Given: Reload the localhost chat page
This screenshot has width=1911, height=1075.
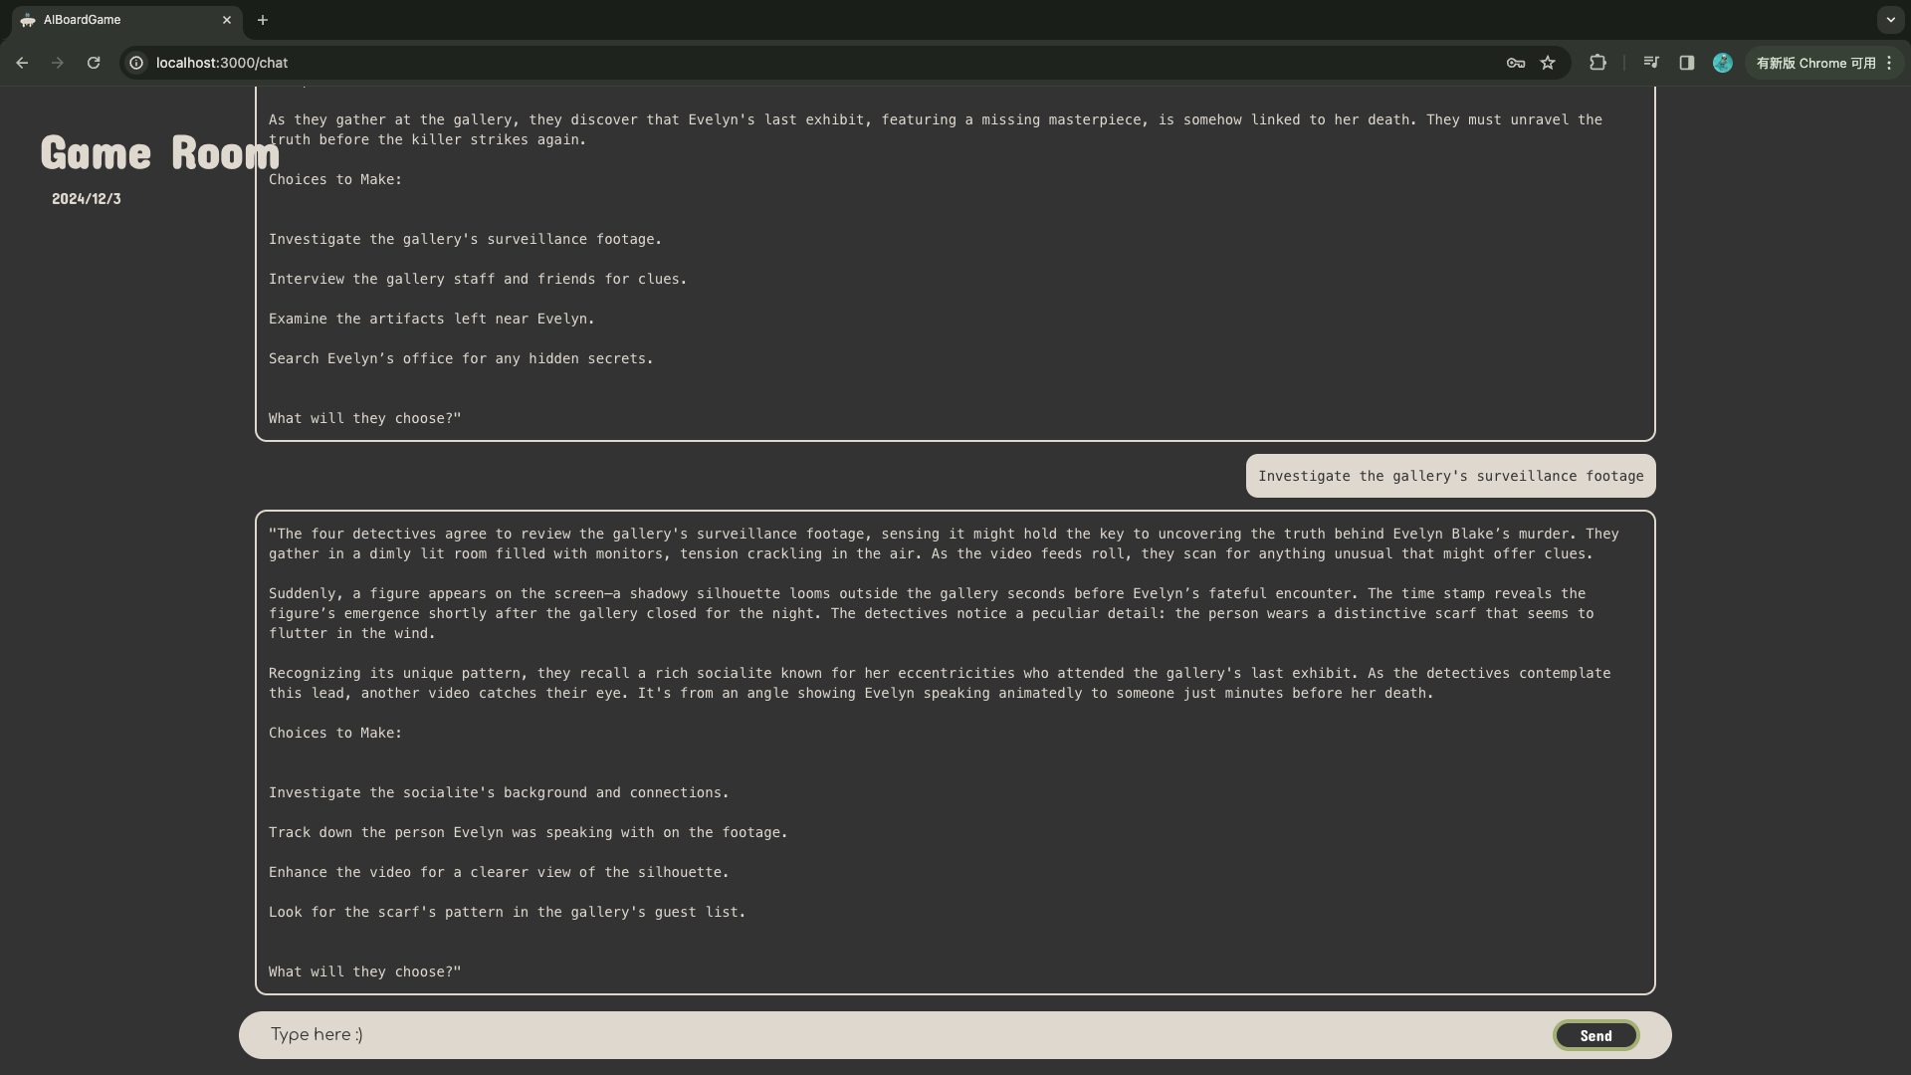Looking at the screenshot, I should click(x=94, y=63).
